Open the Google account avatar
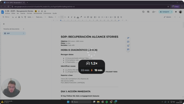This screenshot has height=104, width=184. pos(180,12)
